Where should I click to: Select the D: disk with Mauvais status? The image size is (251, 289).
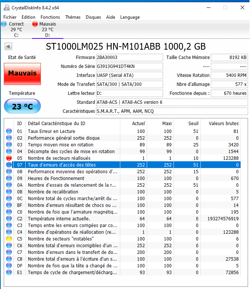[x=47, y=29]
